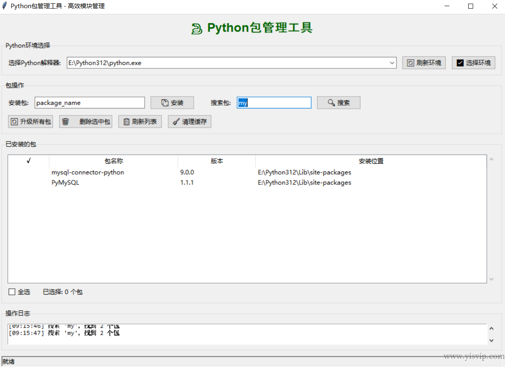The height and width of the screenshot is (367, 505).
Task: Click the 包名称 column header
Action: point(113,161)
